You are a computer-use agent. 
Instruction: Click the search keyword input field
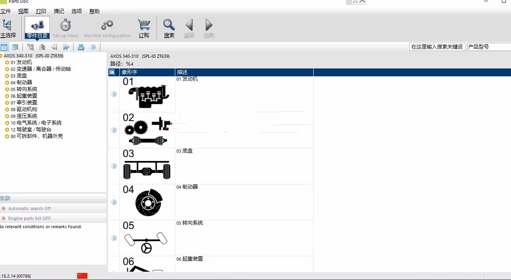(x=437, y=47)
